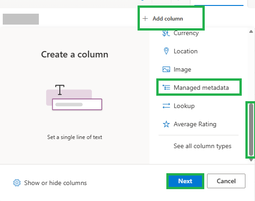Click the scrollbar down arrow
Image resolution: width=255 pixels, height=201 pixels.
[x=251, y=160]
